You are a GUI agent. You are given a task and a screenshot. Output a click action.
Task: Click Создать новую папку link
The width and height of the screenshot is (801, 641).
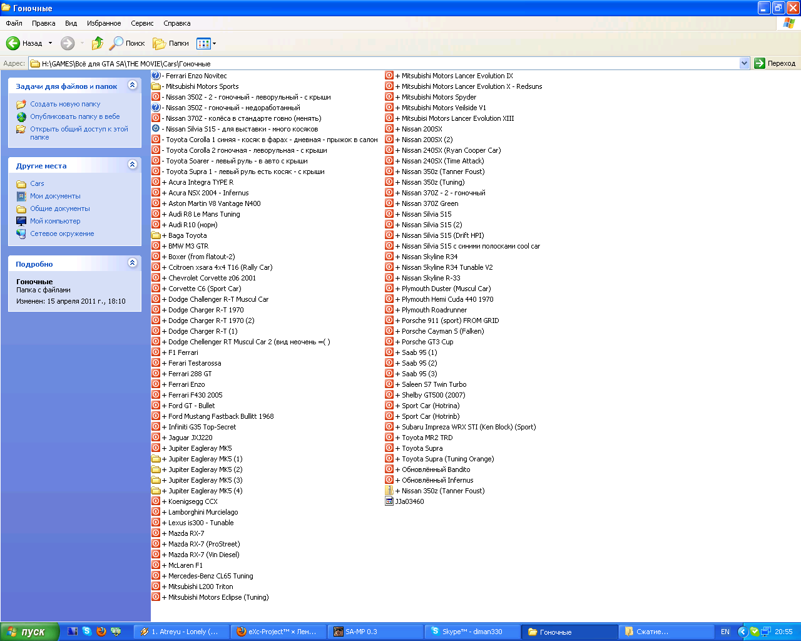[x=65, y=104]
